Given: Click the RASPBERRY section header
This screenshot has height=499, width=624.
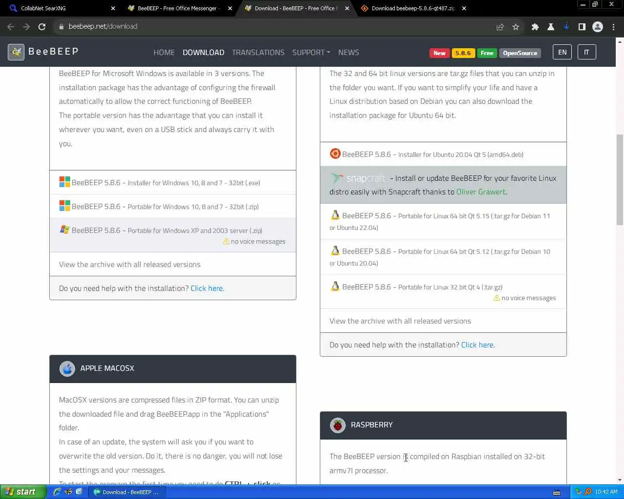Looking at the screenshot, I should [443, 425].
